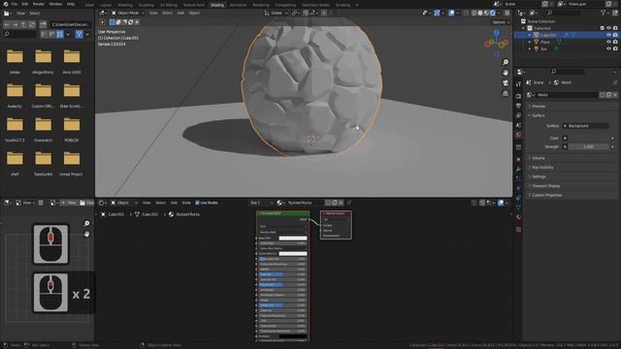Open the Global transform orientation dropdown

(276, 13)
